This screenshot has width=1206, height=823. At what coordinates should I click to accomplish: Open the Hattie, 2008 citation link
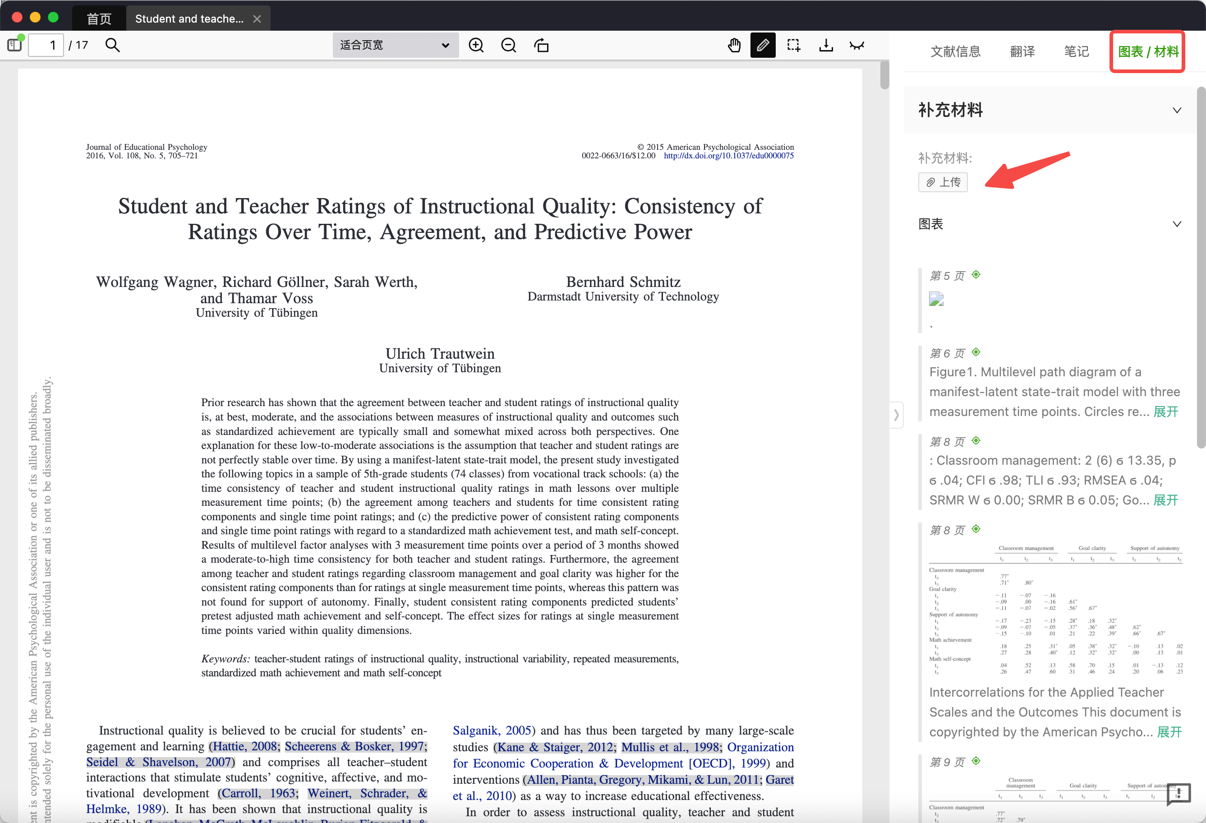pyautogui.click(x=245, y=746)
